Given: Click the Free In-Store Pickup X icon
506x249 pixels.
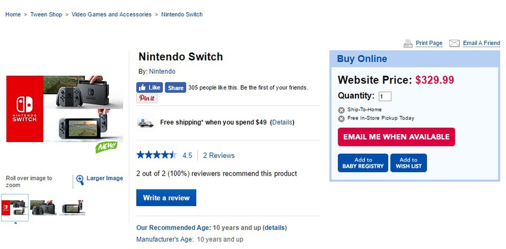Looking at the screenshot, I should point(342,119).
